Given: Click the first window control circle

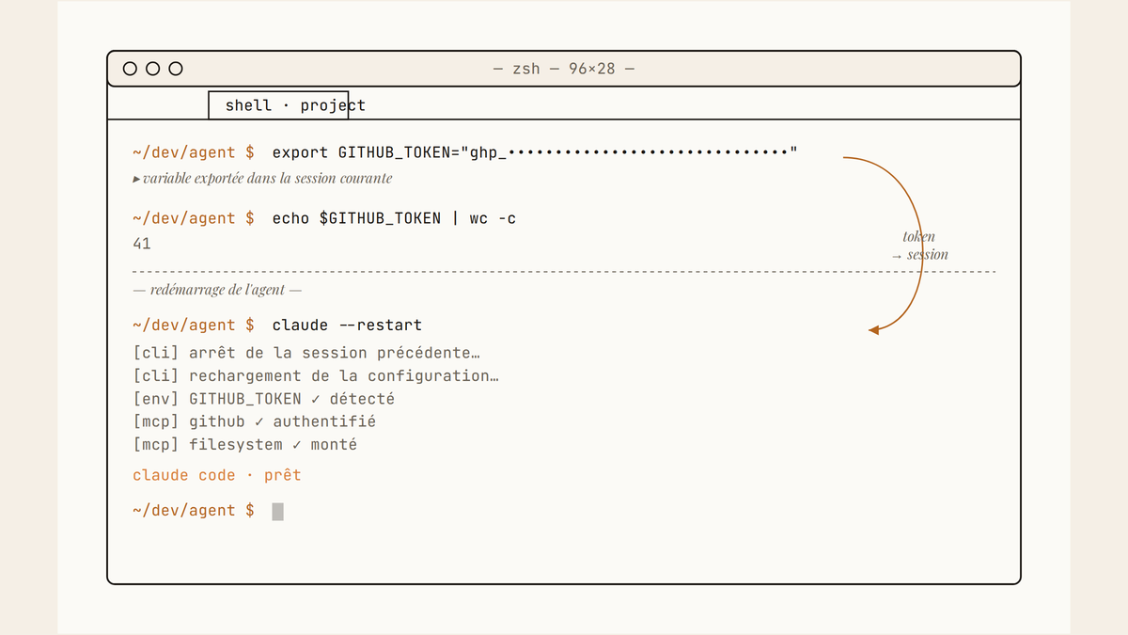Looking at the screenshot, I should click(x=131, y=69).
